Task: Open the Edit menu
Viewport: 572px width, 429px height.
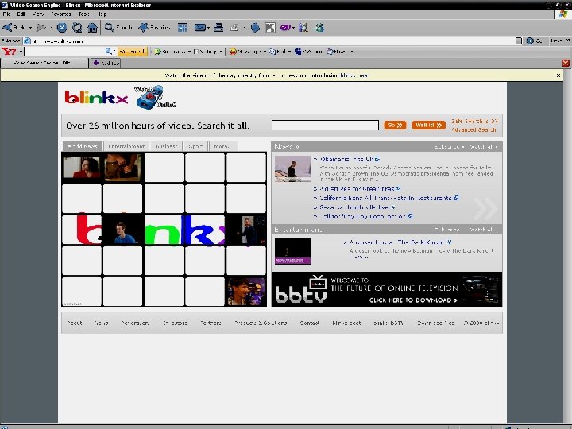Action: click(21, 14)
